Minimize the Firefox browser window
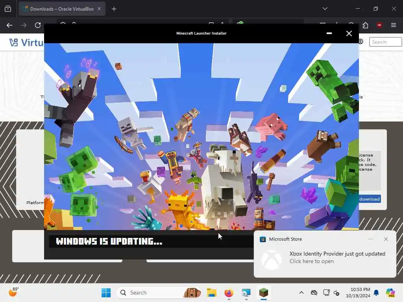The image size is (403, 302). point(358,9)
